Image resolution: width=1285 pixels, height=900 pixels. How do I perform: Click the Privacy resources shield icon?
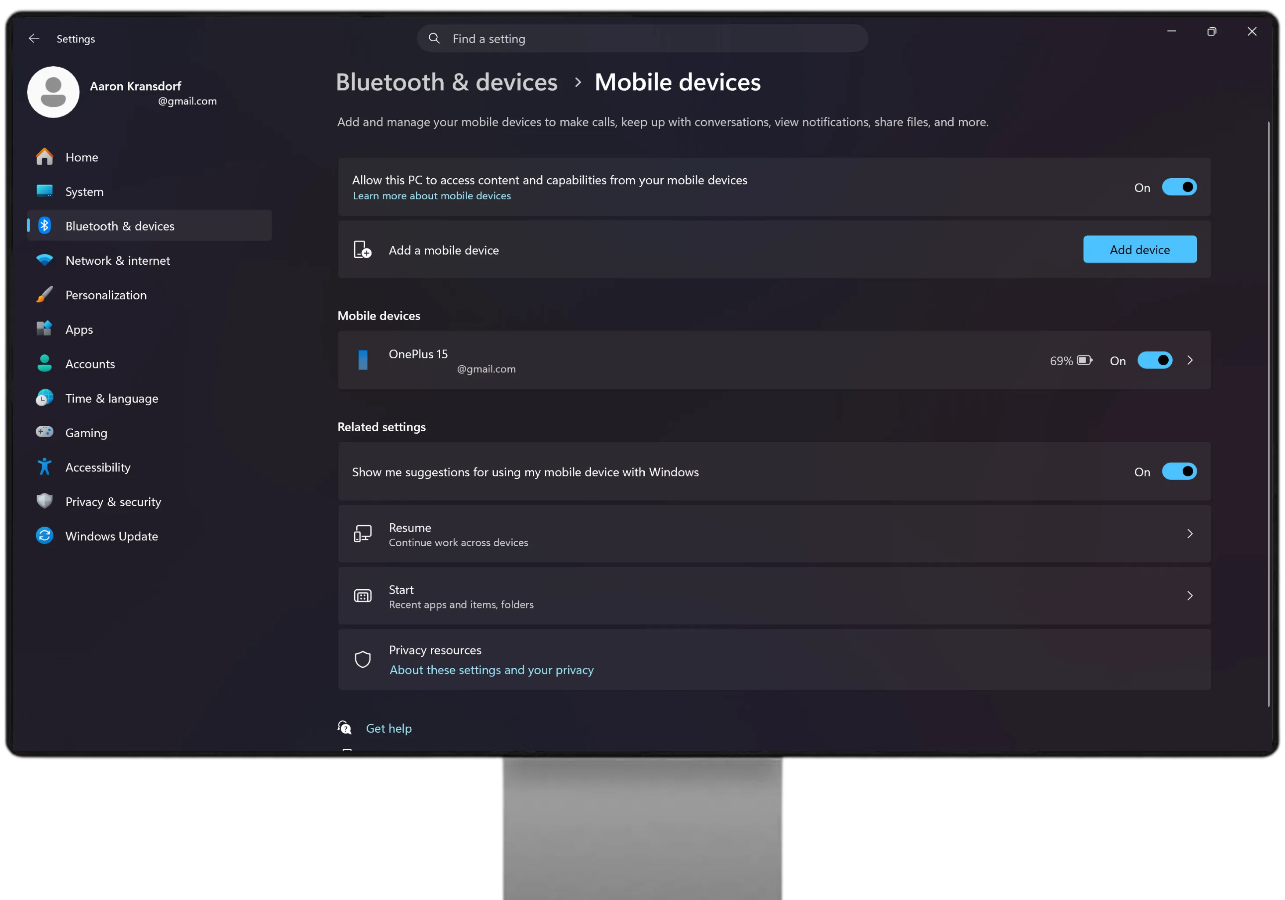coord(363,659)
